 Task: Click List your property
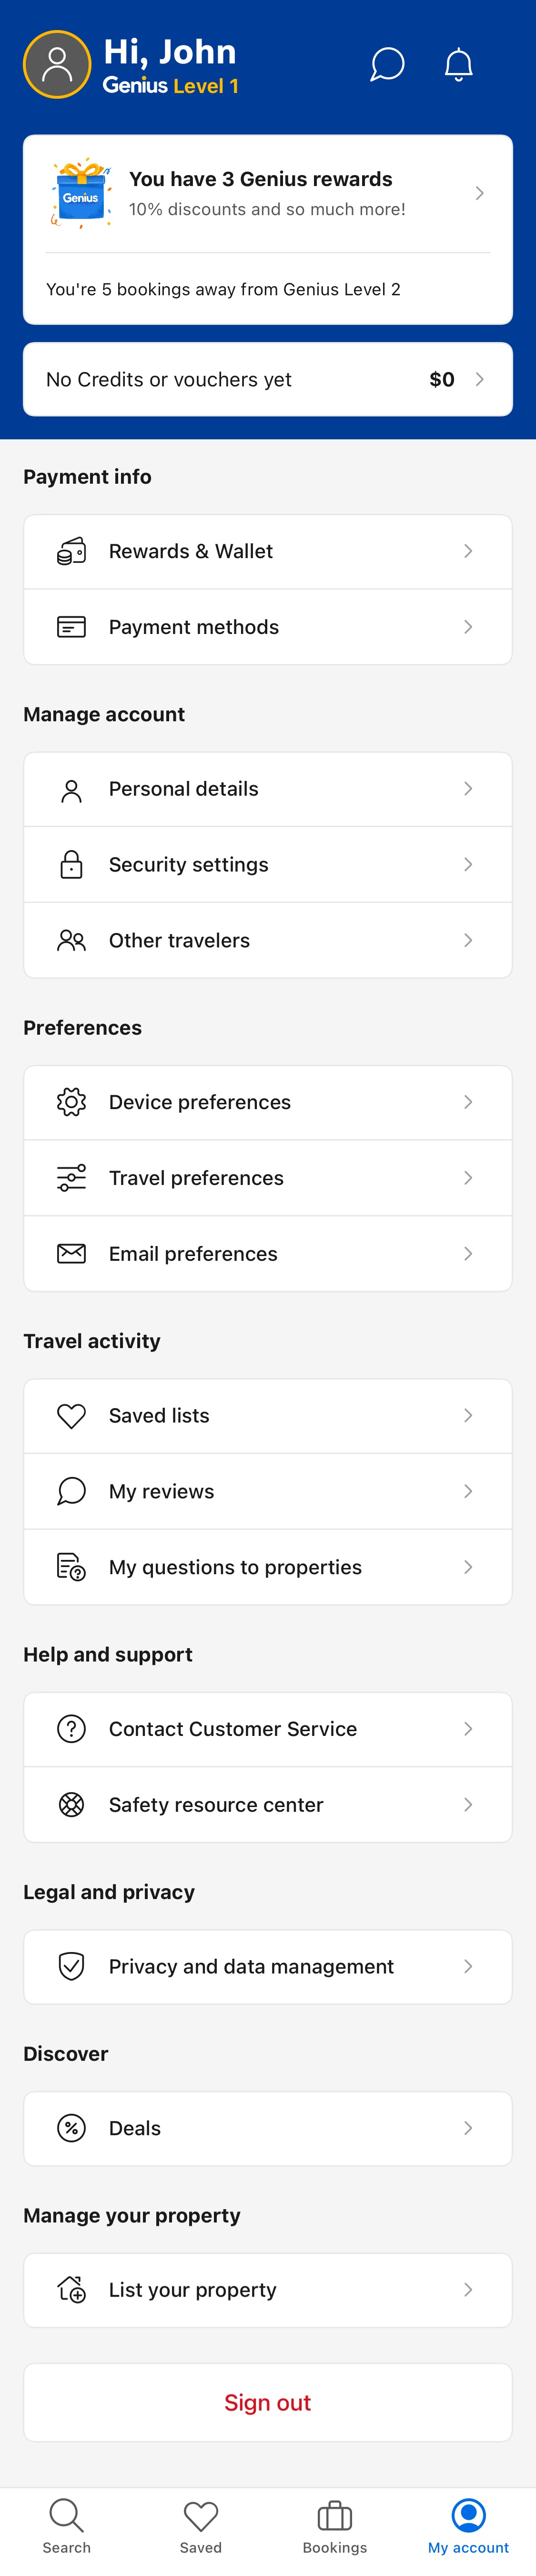[x=266, y=2290]
